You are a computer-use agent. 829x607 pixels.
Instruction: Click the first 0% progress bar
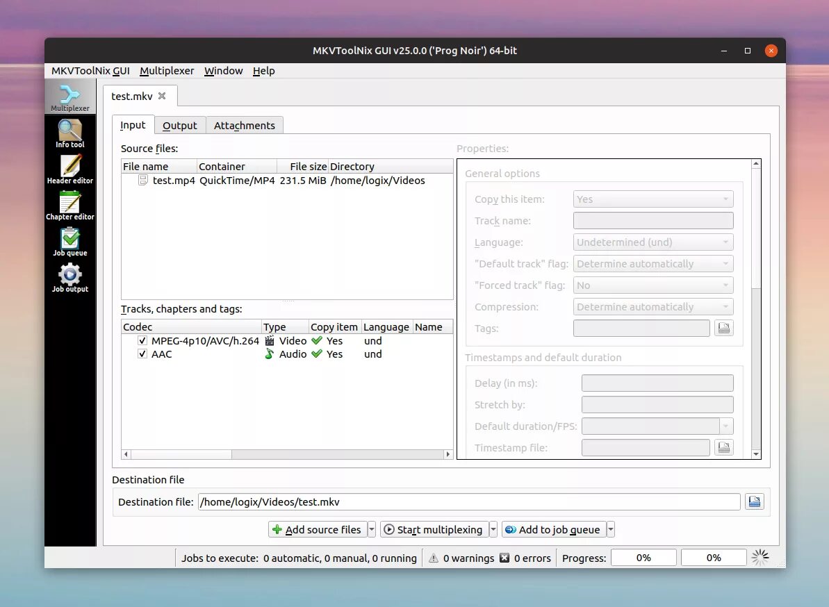(x=643, y=558)
